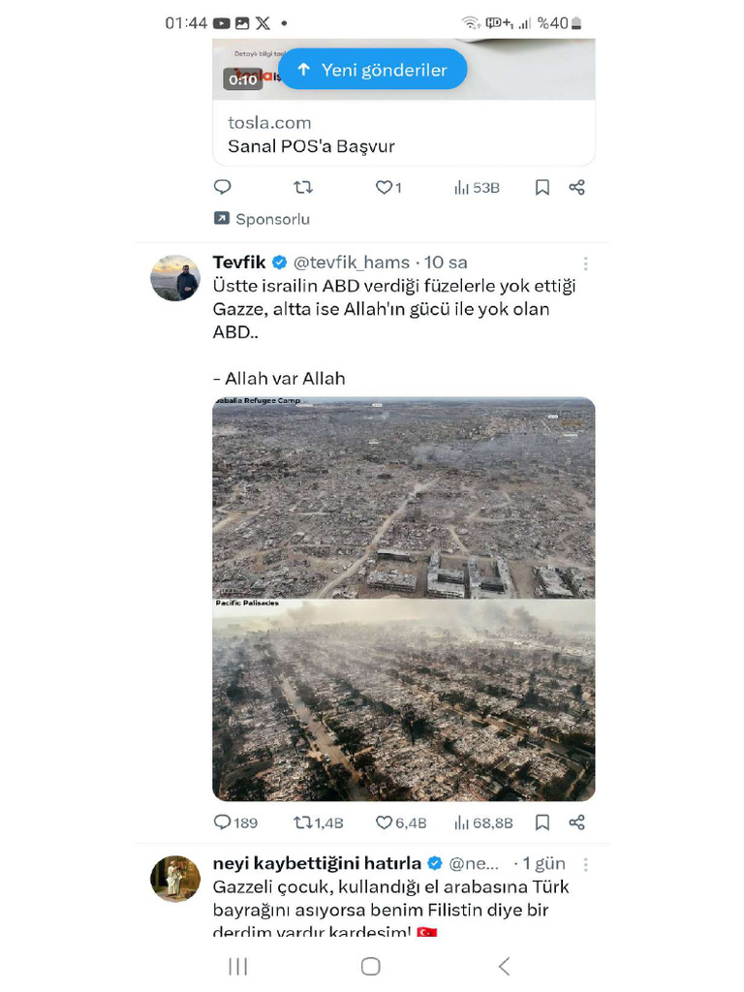Repost the sponsored tosla post
This screenshot has width=744, height=992.
pyautogui.click(x=303, y=187)
